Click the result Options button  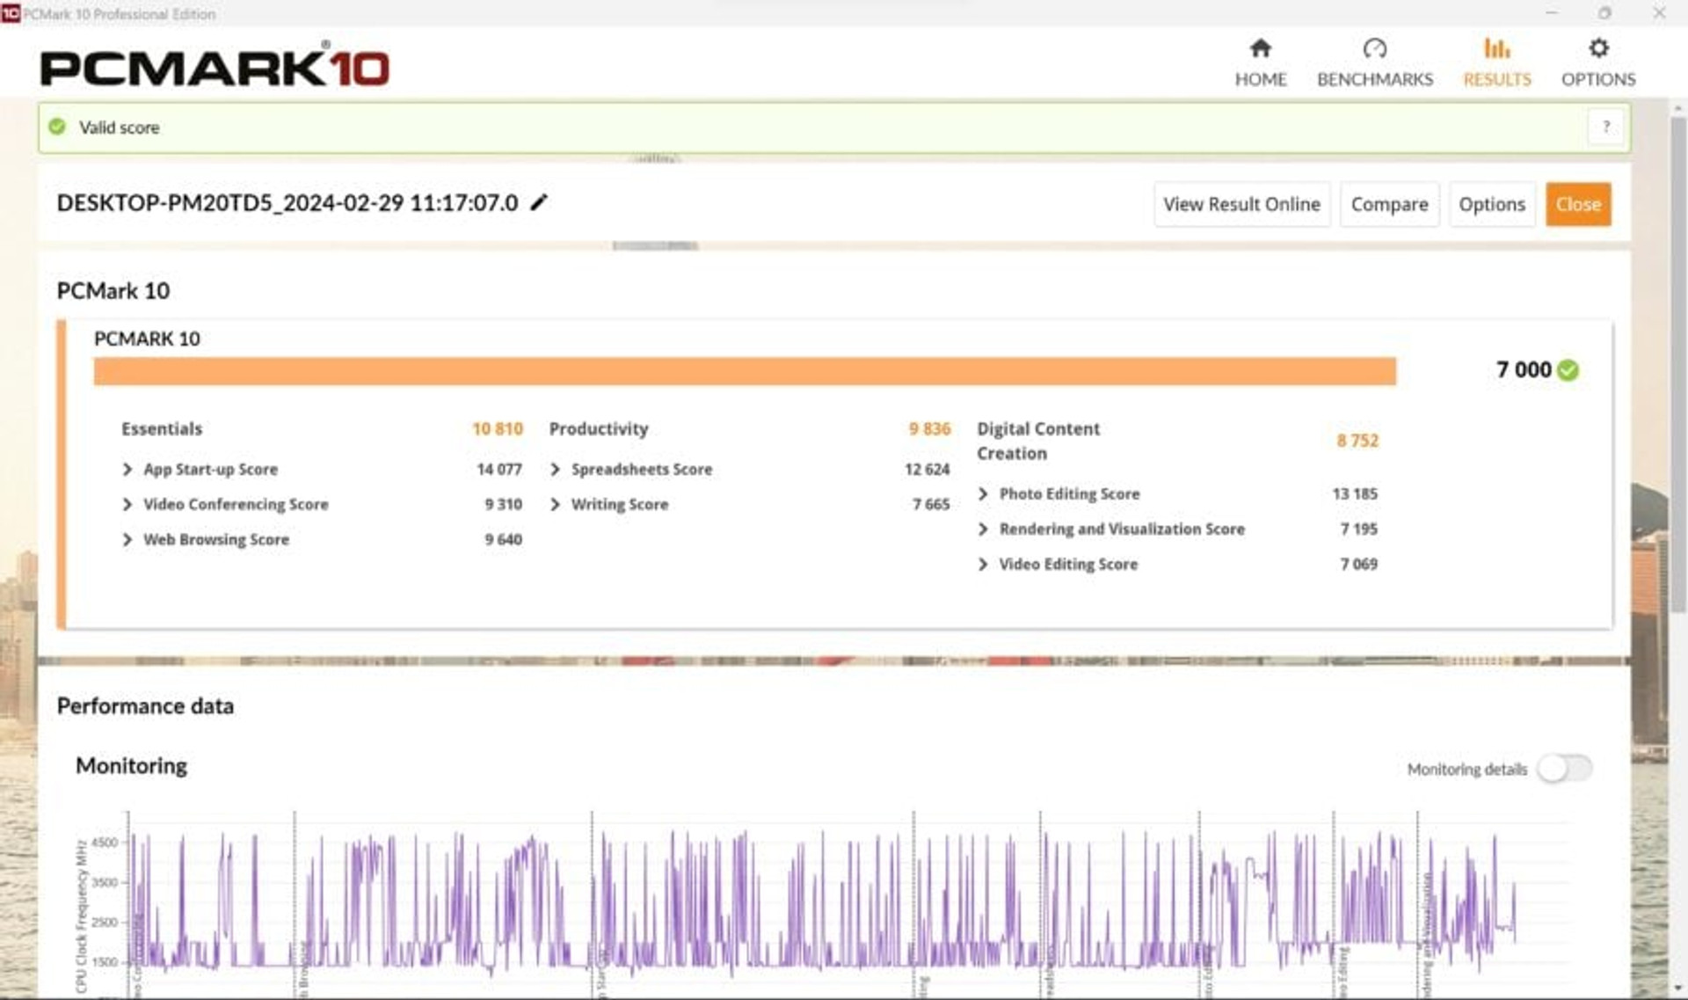(x=1491, y=204)
